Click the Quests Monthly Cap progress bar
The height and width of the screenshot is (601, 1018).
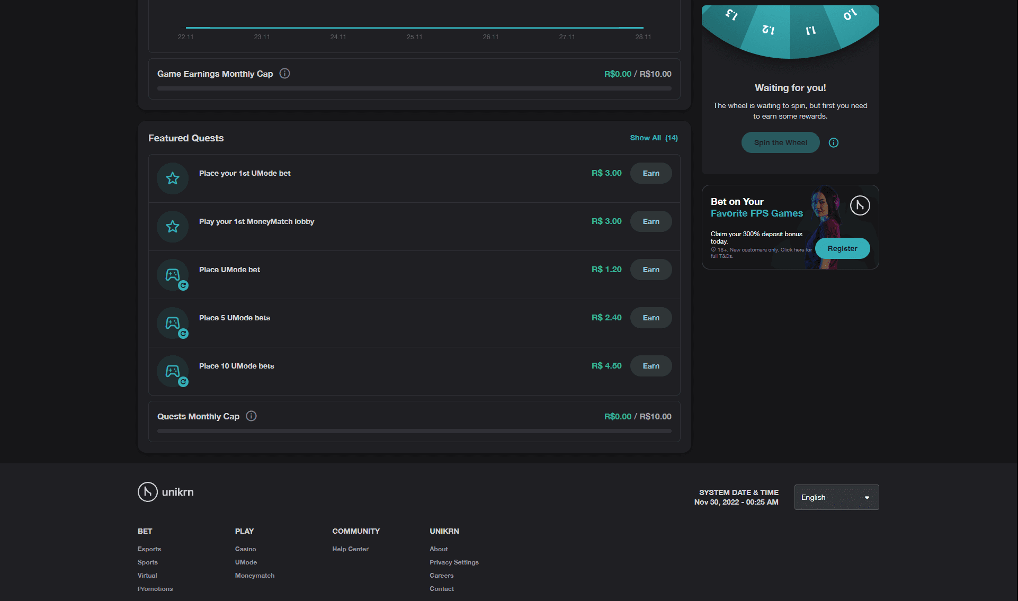pyautogui.click(x=414, y=431)
